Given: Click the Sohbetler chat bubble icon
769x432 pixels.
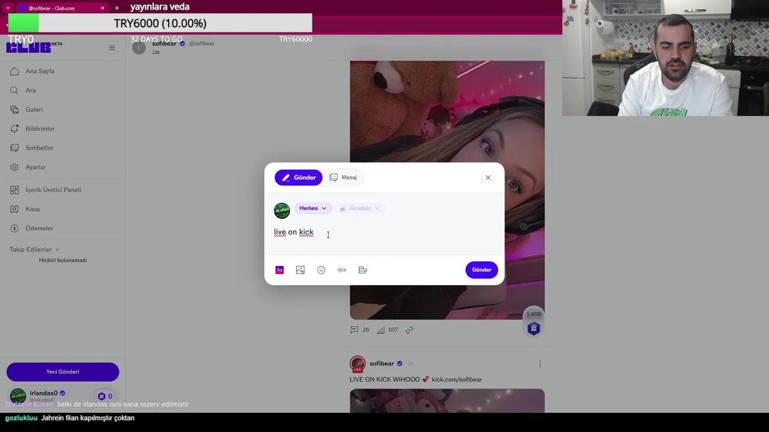Looking at the screenshot, I should point(14,148).
